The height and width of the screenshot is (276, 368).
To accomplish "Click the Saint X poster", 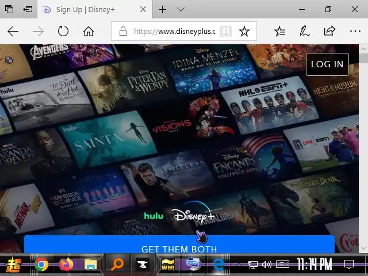I will 108,139.
